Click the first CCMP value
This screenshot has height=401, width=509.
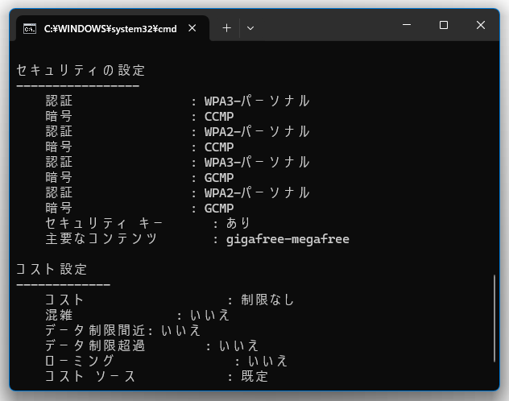219,116
